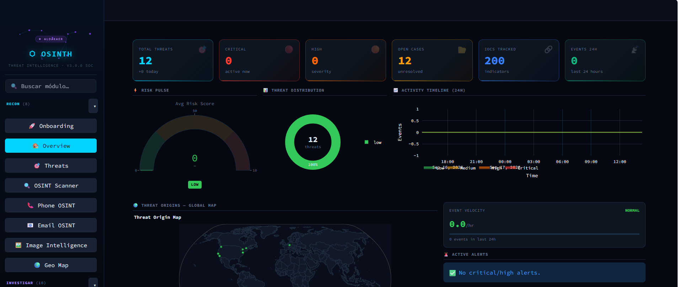Click the chain link icon on IOCs card
Viewport: 679px width, 287px height.
pos(549,49)
